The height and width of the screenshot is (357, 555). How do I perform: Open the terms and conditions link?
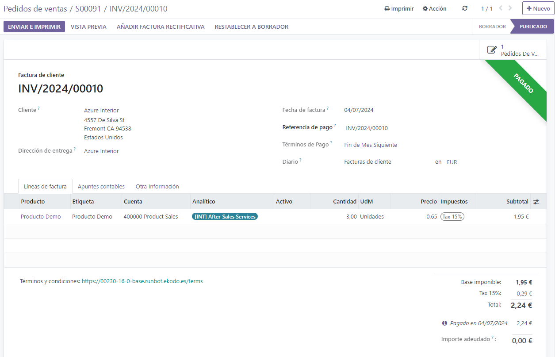[x=142, y=281]
